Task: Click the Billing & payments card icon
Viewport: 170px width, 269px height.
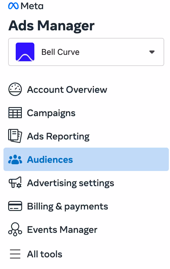Action: pos(15,206)
